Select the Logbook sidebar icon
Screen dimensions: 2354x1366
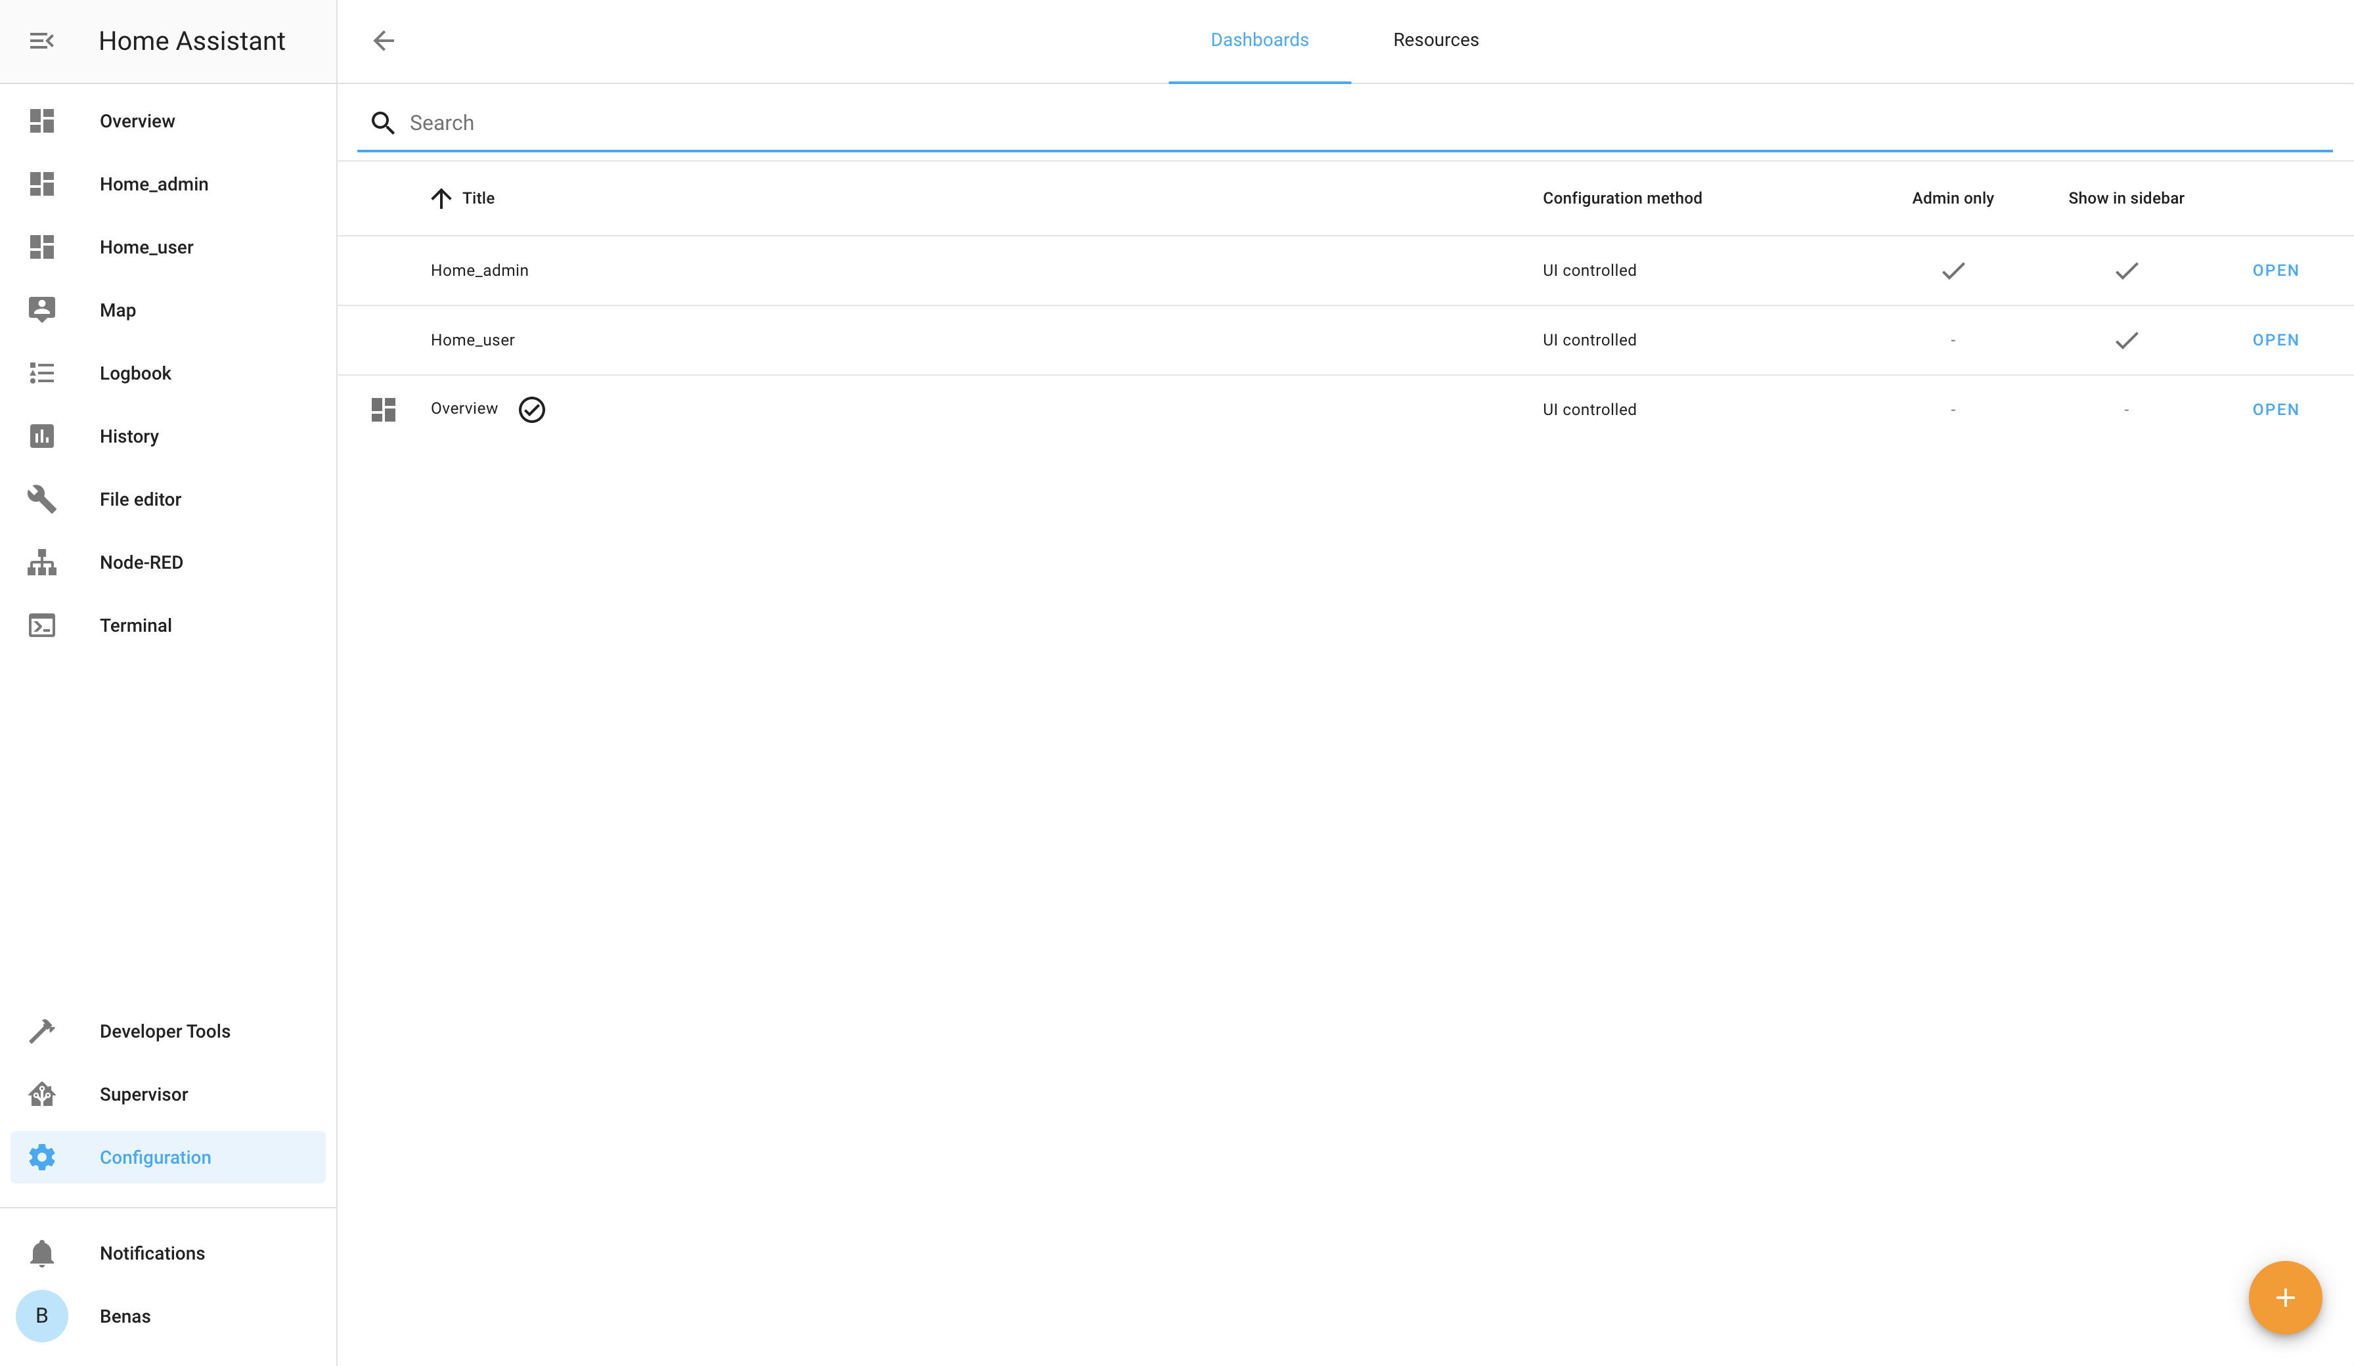(x=42, y=373)
